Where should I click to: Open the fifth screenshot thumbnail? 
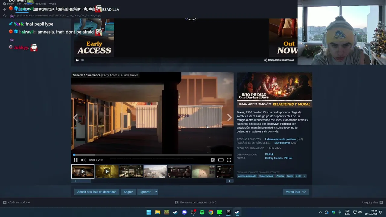point(179,171)
